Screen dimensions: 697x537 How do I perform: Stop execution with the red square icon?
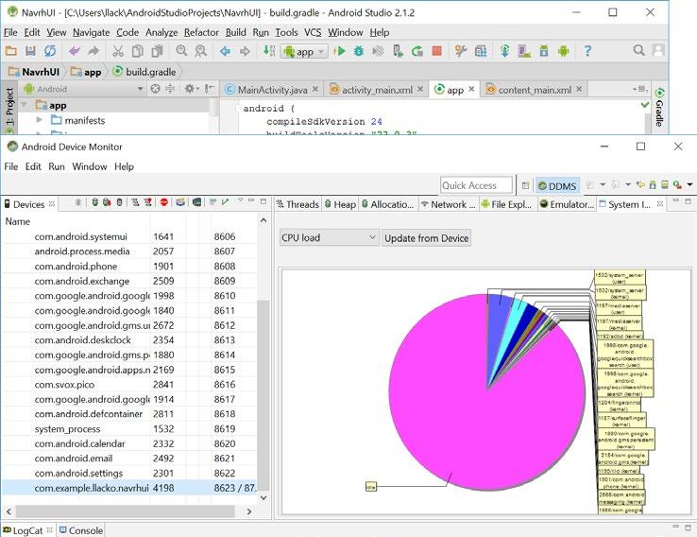[437, 51]
